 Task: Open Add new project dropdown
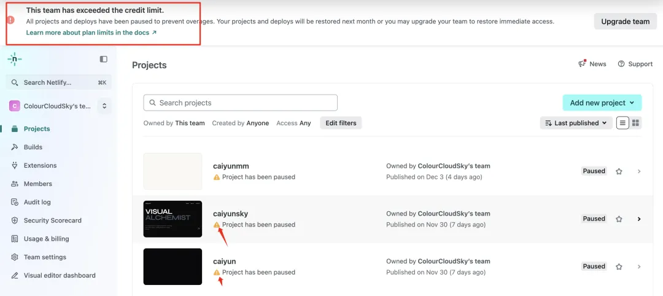(602, 103)
